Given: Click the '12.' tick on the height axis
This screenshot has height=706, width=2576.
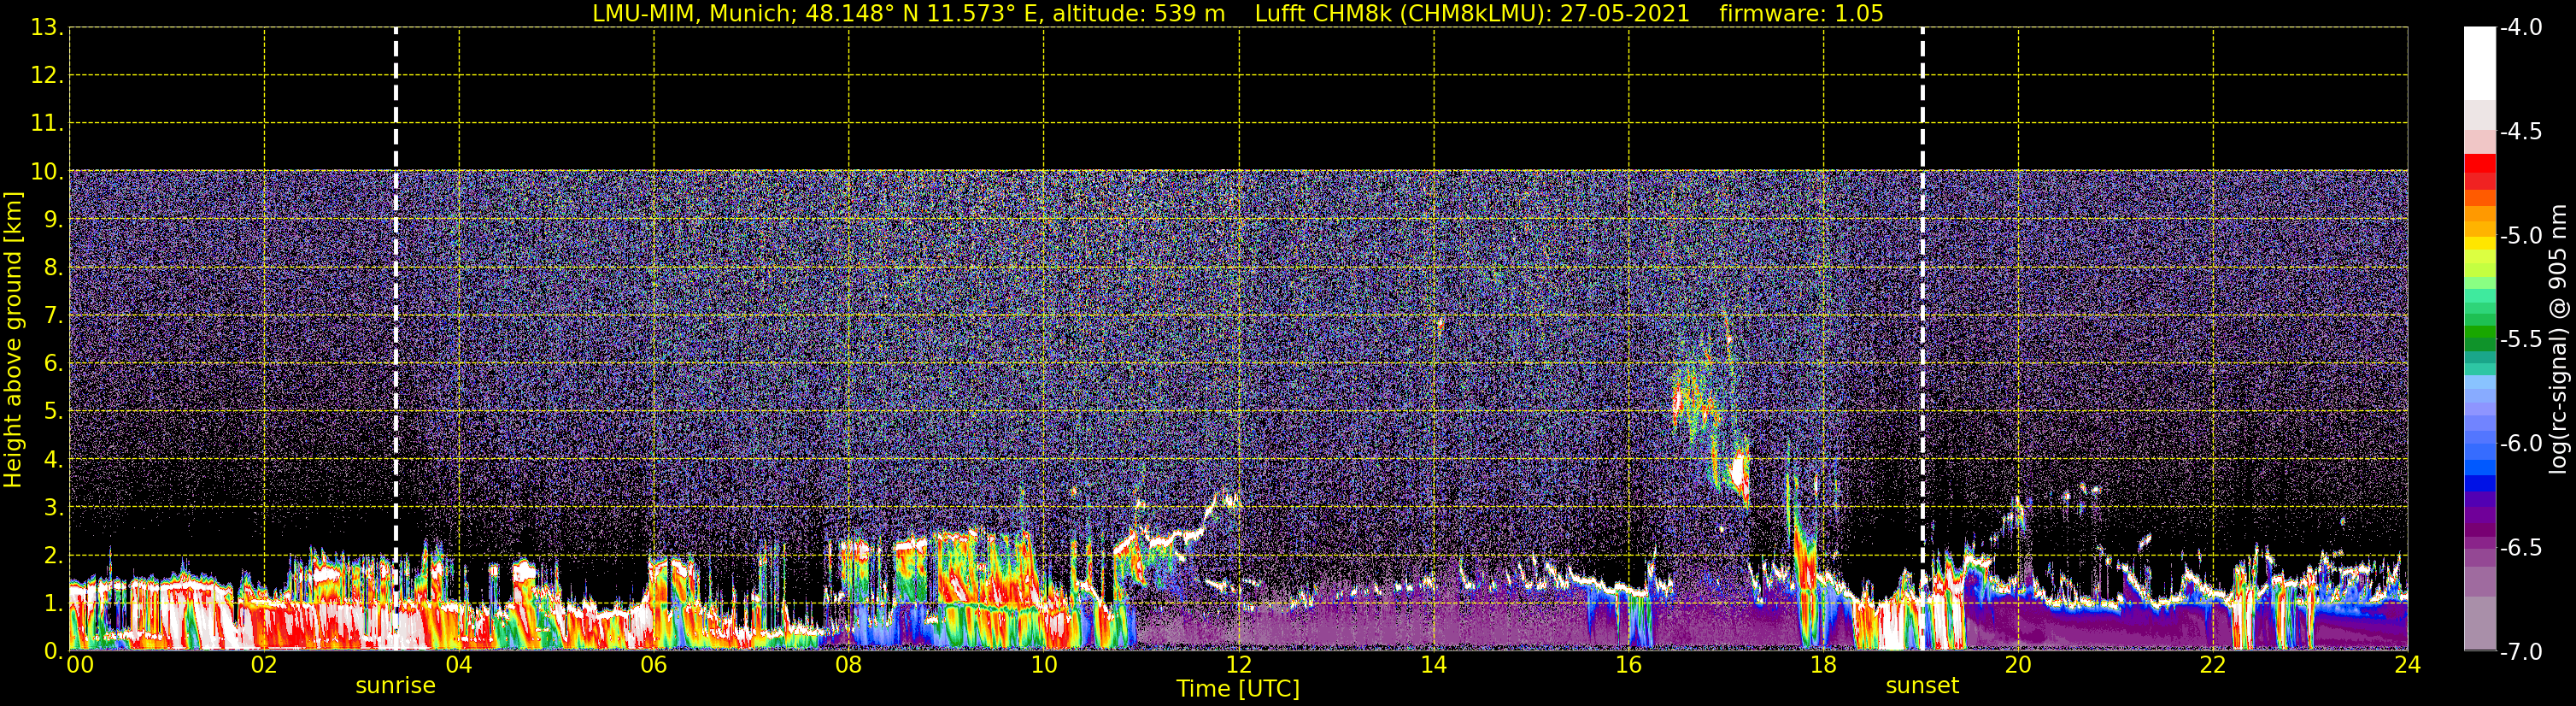Looking at the screenshot, I should click(46, 76).
